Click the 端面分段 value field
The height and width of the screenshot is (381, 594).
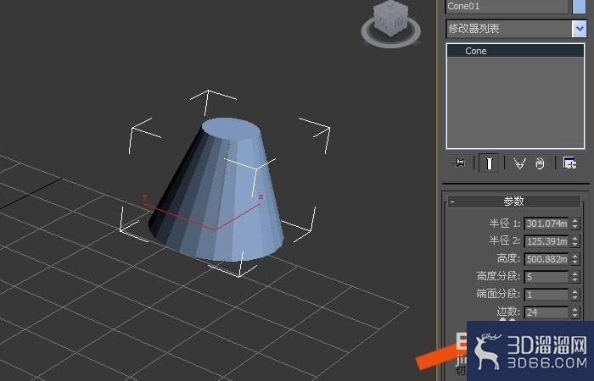pos(546,295)
